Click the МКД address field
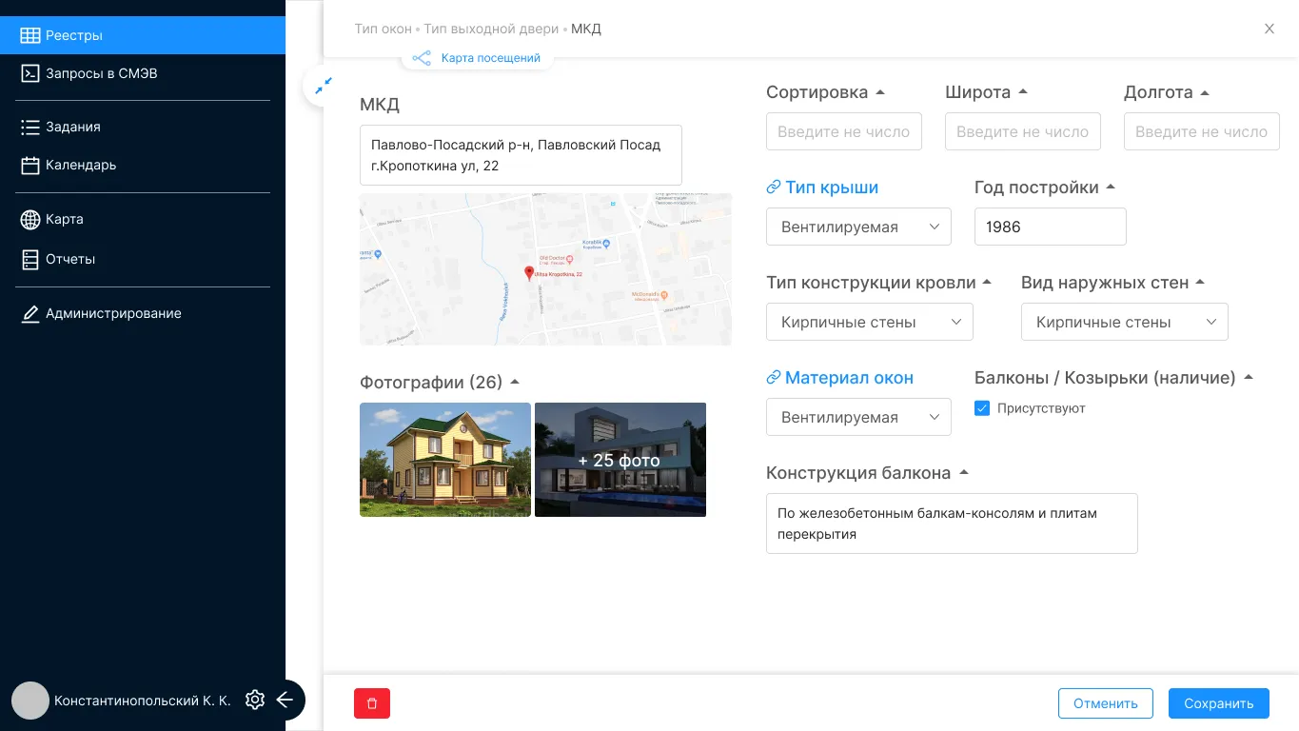Viewport: 1299px width, 731px height. tap(521, 155)
